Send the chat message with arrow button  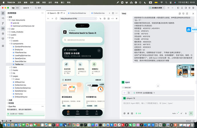(x=191, y=113)
